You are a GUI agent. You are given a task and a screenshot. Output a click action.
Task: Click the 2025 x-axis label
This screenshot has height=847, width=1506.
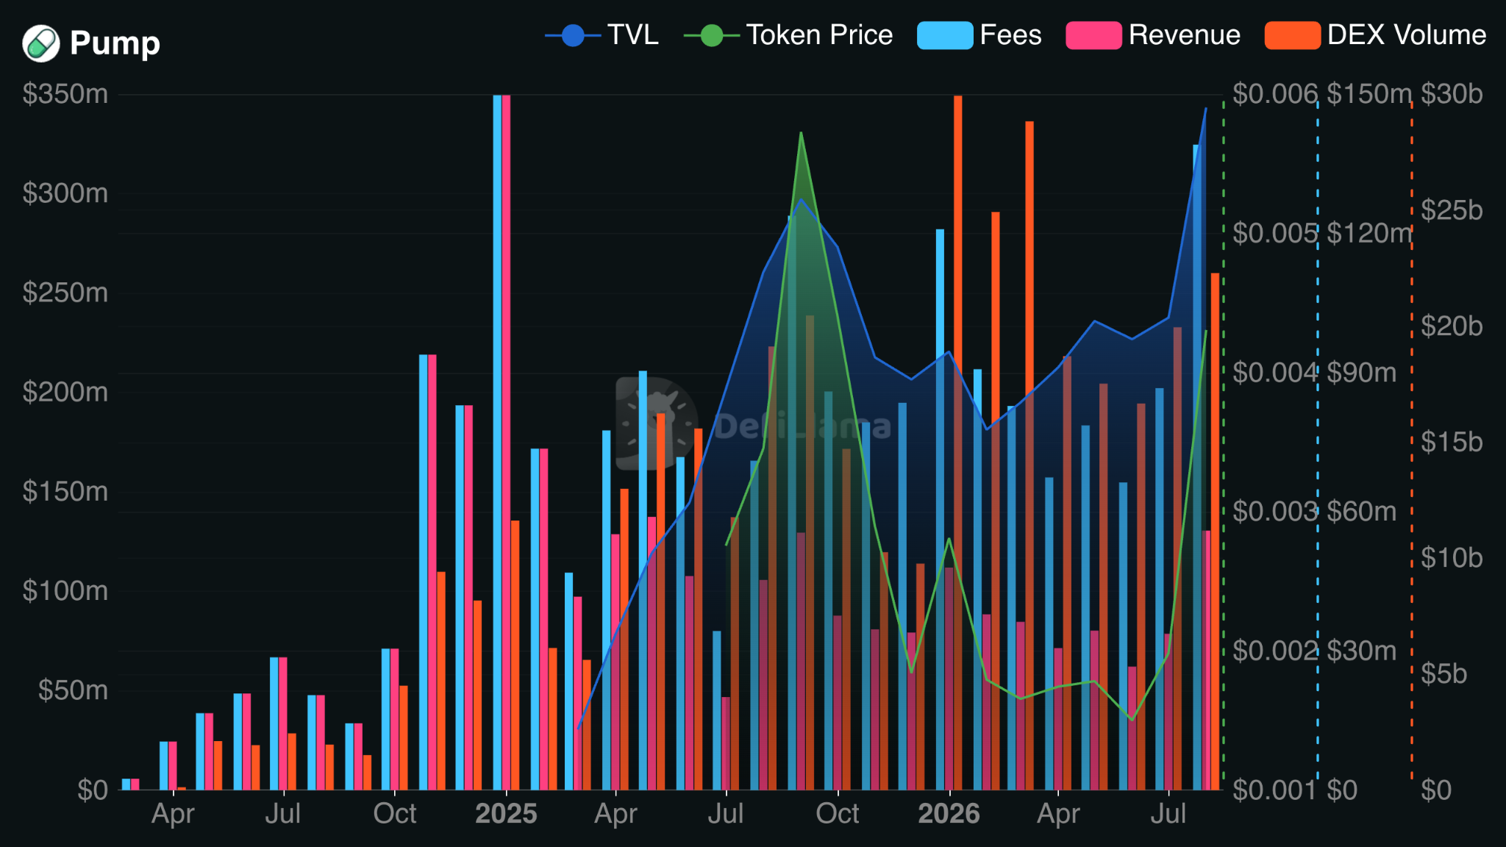(x=506, y=814)
